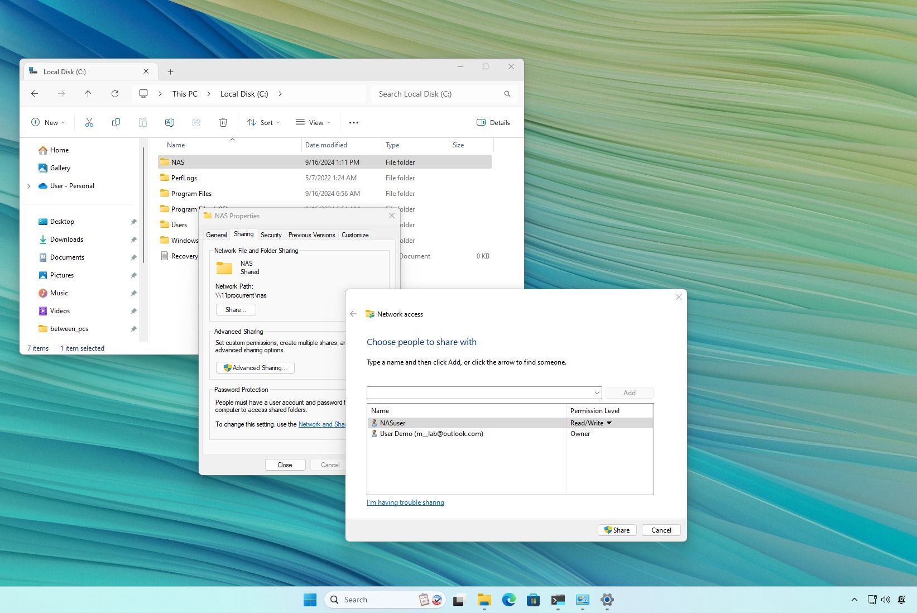Click the Share icon in the toolbar
The width and height of the screenshot is (917, 613).
coord(196,122)
